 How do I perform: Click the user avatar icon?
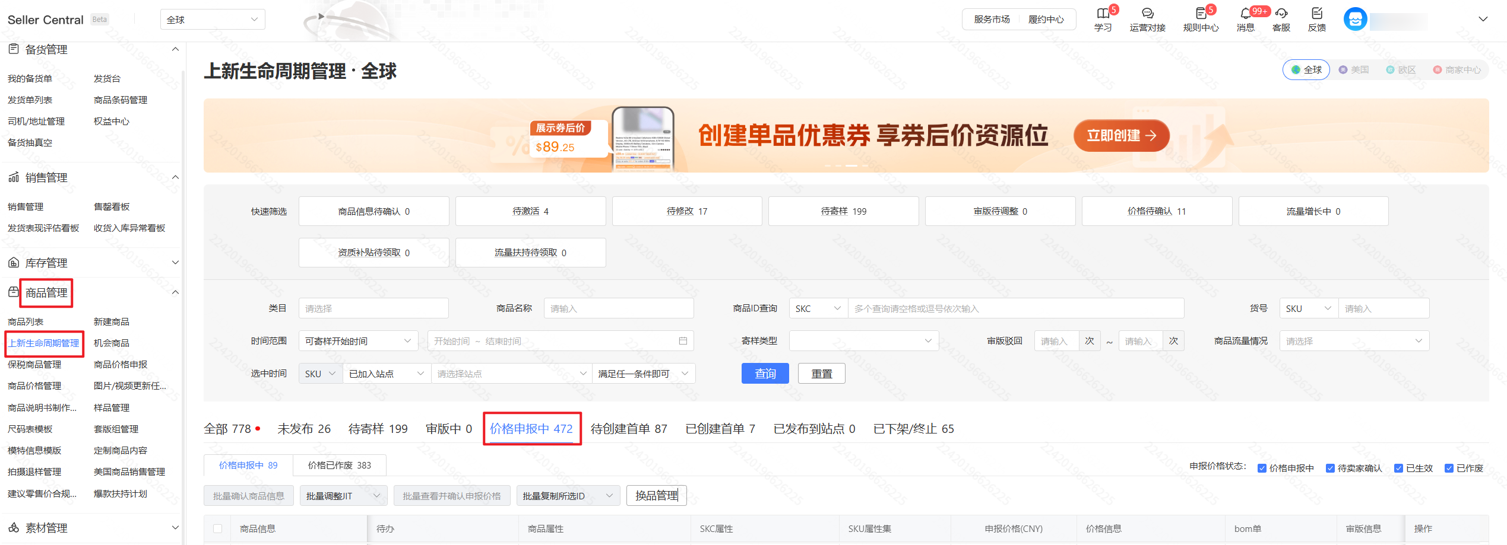click(1355, 20)
